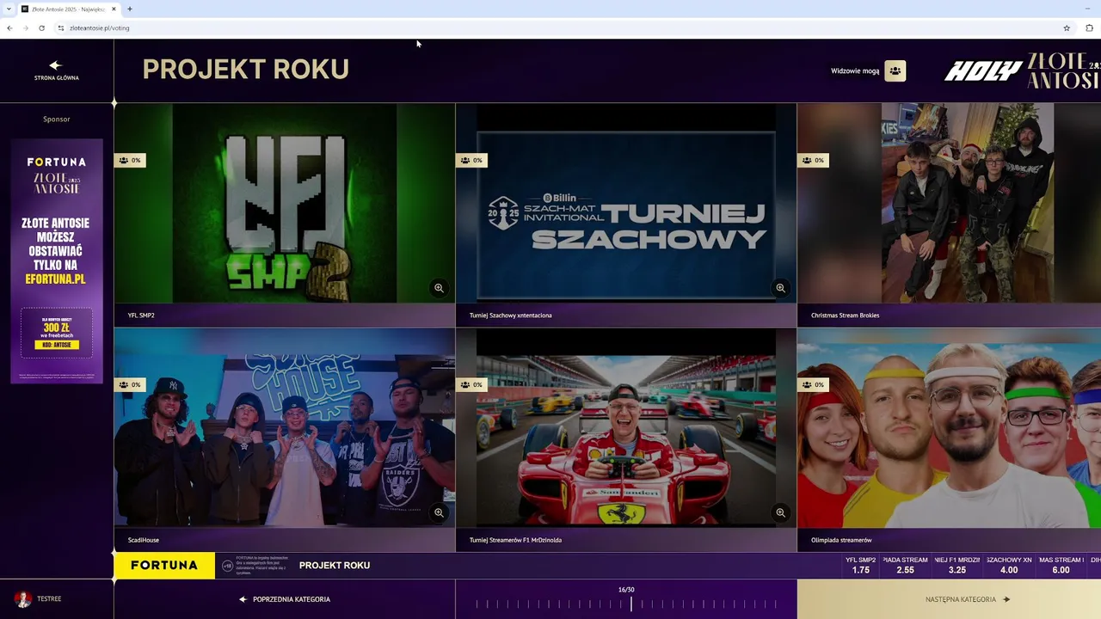Click YFL SMP2 odds 1.75
The width and height of the screenshot is (1101, 619).
coord(860,565)
